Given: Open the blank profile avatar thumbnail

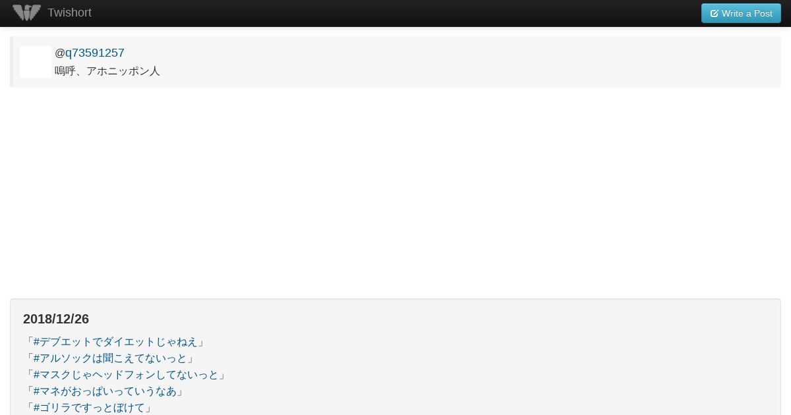Looking at the screenshot, I should (36, 62).
